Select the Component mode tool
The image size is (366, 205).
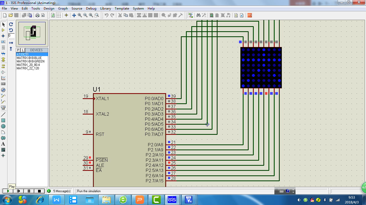point(3,30)
